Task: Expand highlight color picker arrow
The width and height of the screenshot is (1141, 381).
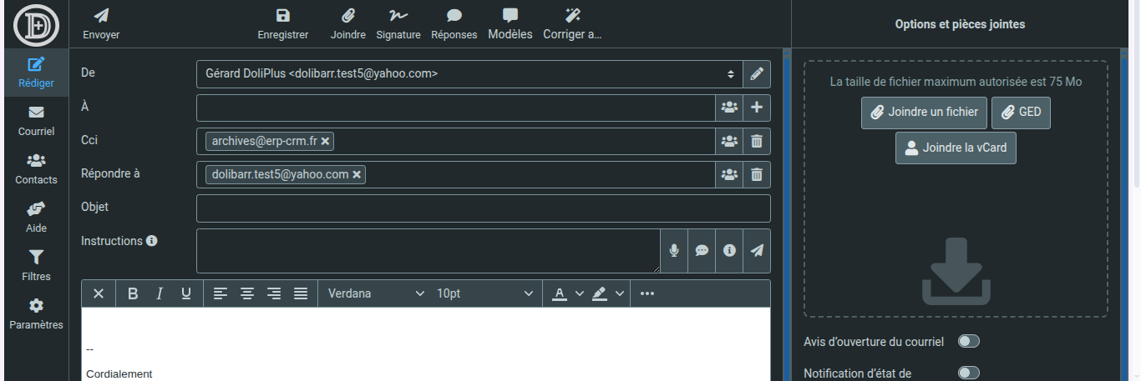Action: point(620,293)
